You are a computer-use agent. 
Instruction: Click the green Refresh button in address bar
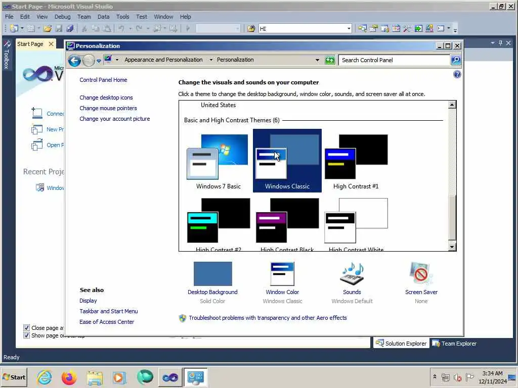pos(330,60)
